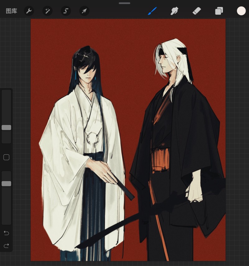
Task: Select the Eraser tool
Action: pyautogui.click(x=197, y=11)
